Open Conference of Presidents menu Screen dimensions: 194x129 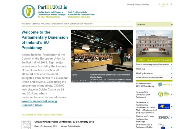coord(82,24)
